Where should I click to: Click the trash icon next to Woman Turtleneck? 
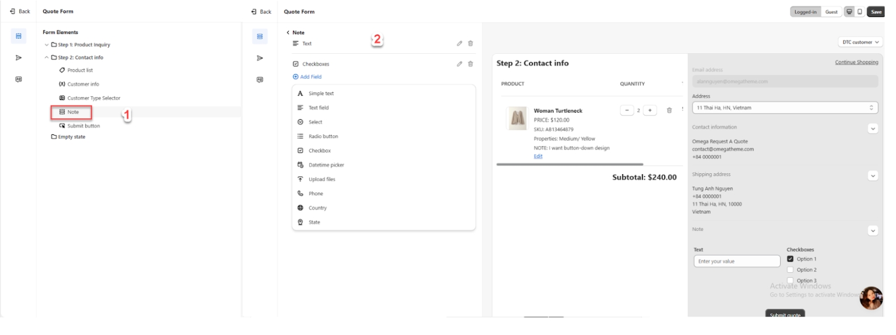pos(669,110)
